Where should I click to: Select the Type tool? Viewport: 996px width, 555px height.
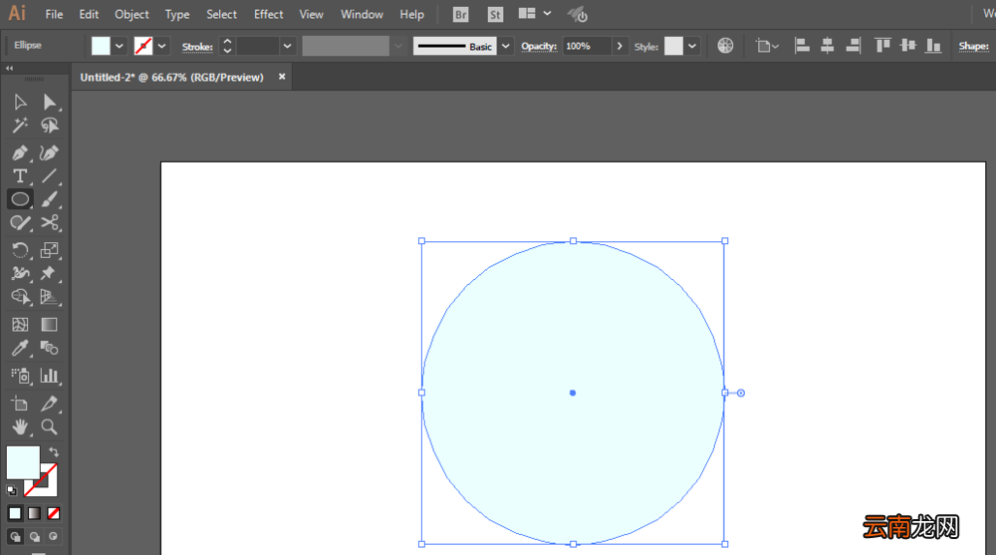point(20,176)
